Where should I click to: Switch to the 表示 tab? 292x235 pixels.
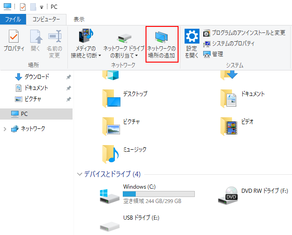[x=79, y=19]
